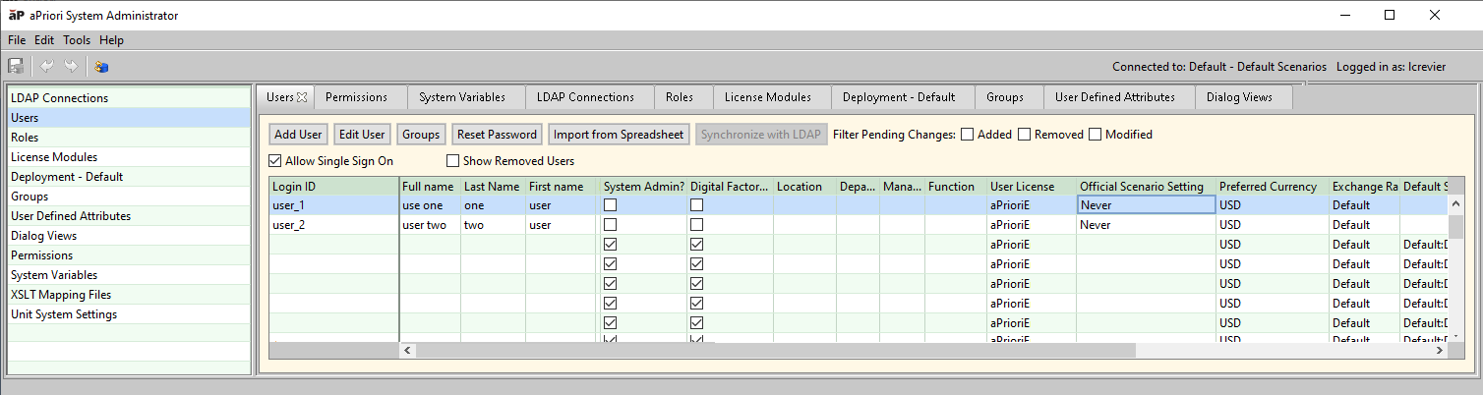
Task: Click the horizontal scrollbar right arrow
Action: click(x=1439, y=350)
